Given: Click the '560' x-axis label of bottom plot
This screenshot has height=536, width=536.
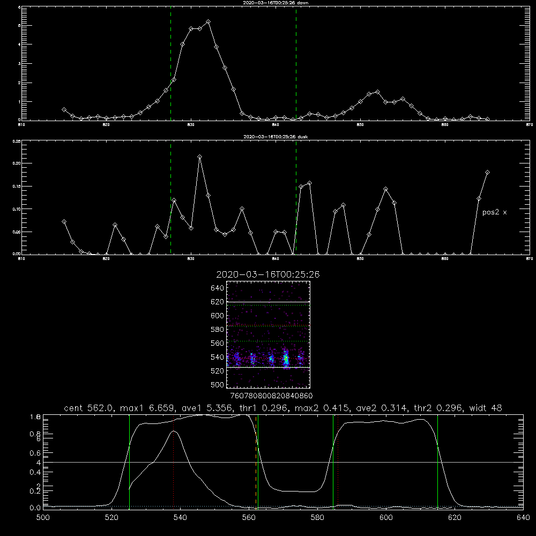Looking at the screenshot, I should coord(249,518).
